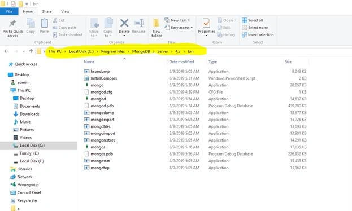Go up one folder level arrow
Screen dimensions: 352x211
click(31, 51)
